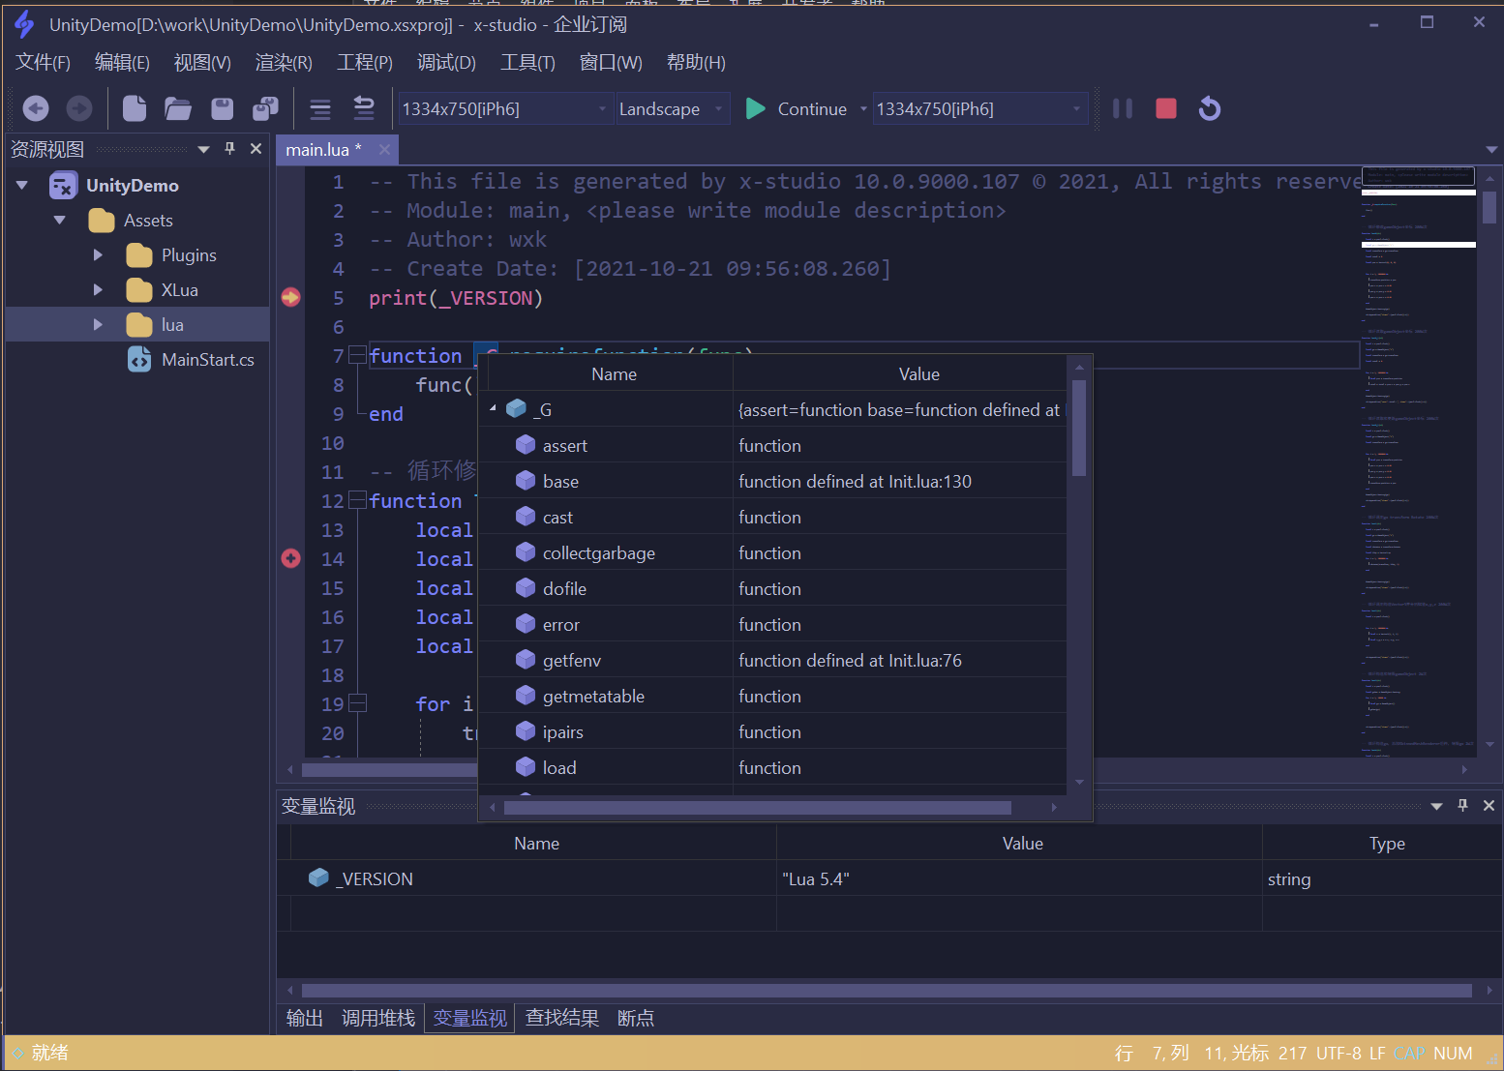The height and width of the screenshot is (1071, 1504).
Task: Click the text align lines icon
Action: [320, 108]
